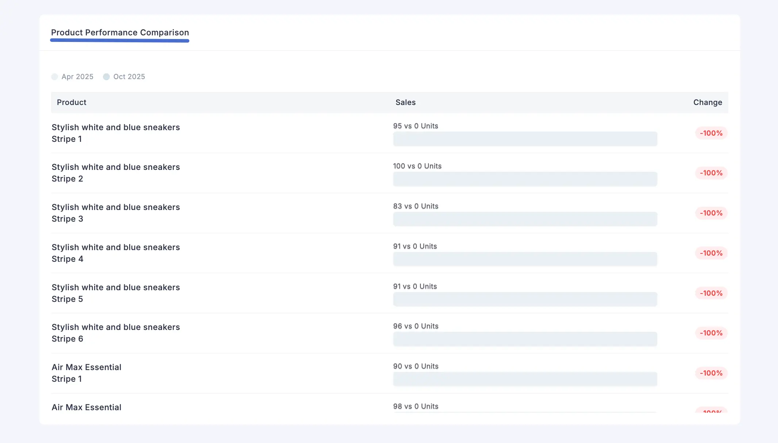The height and width of the screenshot is (443, 778).
Task: Click the "90 vs 0 Units" sales text
Action: (x=415, y=366)
